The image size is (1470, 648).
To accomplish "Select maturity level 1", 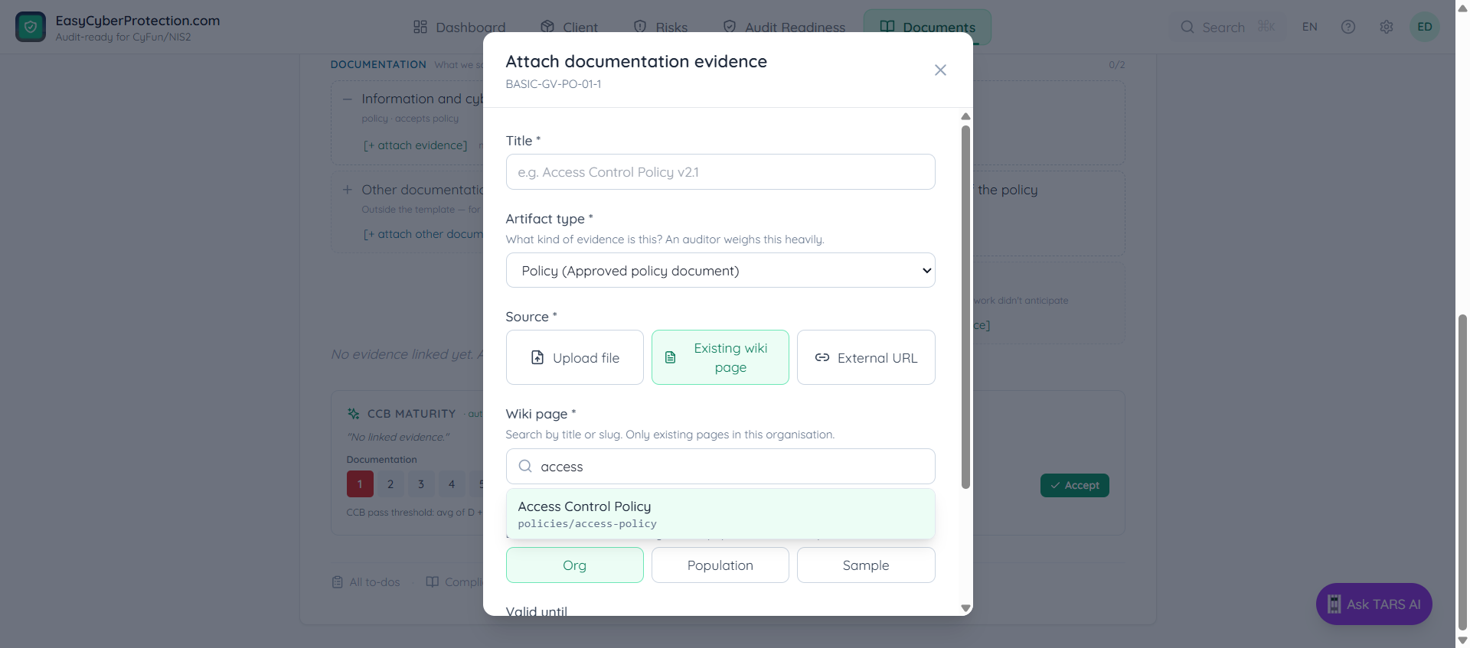I will [360, 484].
